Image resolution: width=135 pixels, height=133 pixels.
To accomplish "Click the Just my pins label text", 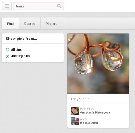I will pyautogui.click(x=20, y=56).
